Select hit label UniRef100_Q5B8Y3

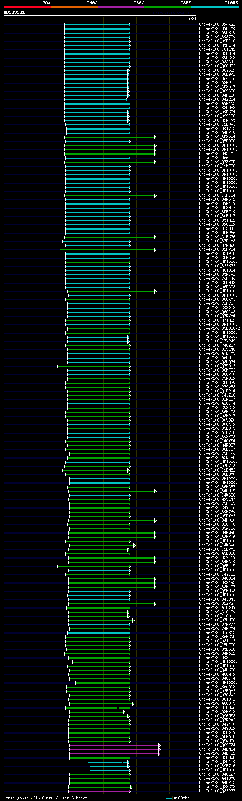[217, 428]
